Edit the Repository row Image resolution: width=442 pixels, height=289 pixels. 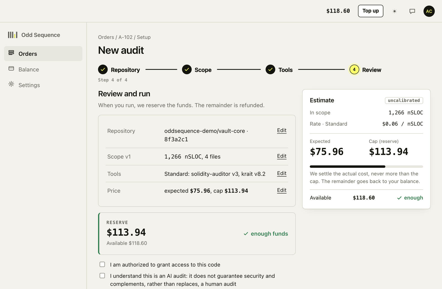click(x=282, y=130)
